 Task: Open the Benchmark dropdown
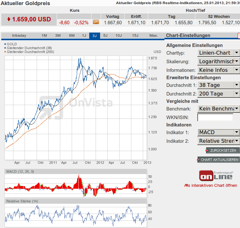pyautogui.click(x=219, y=109)
